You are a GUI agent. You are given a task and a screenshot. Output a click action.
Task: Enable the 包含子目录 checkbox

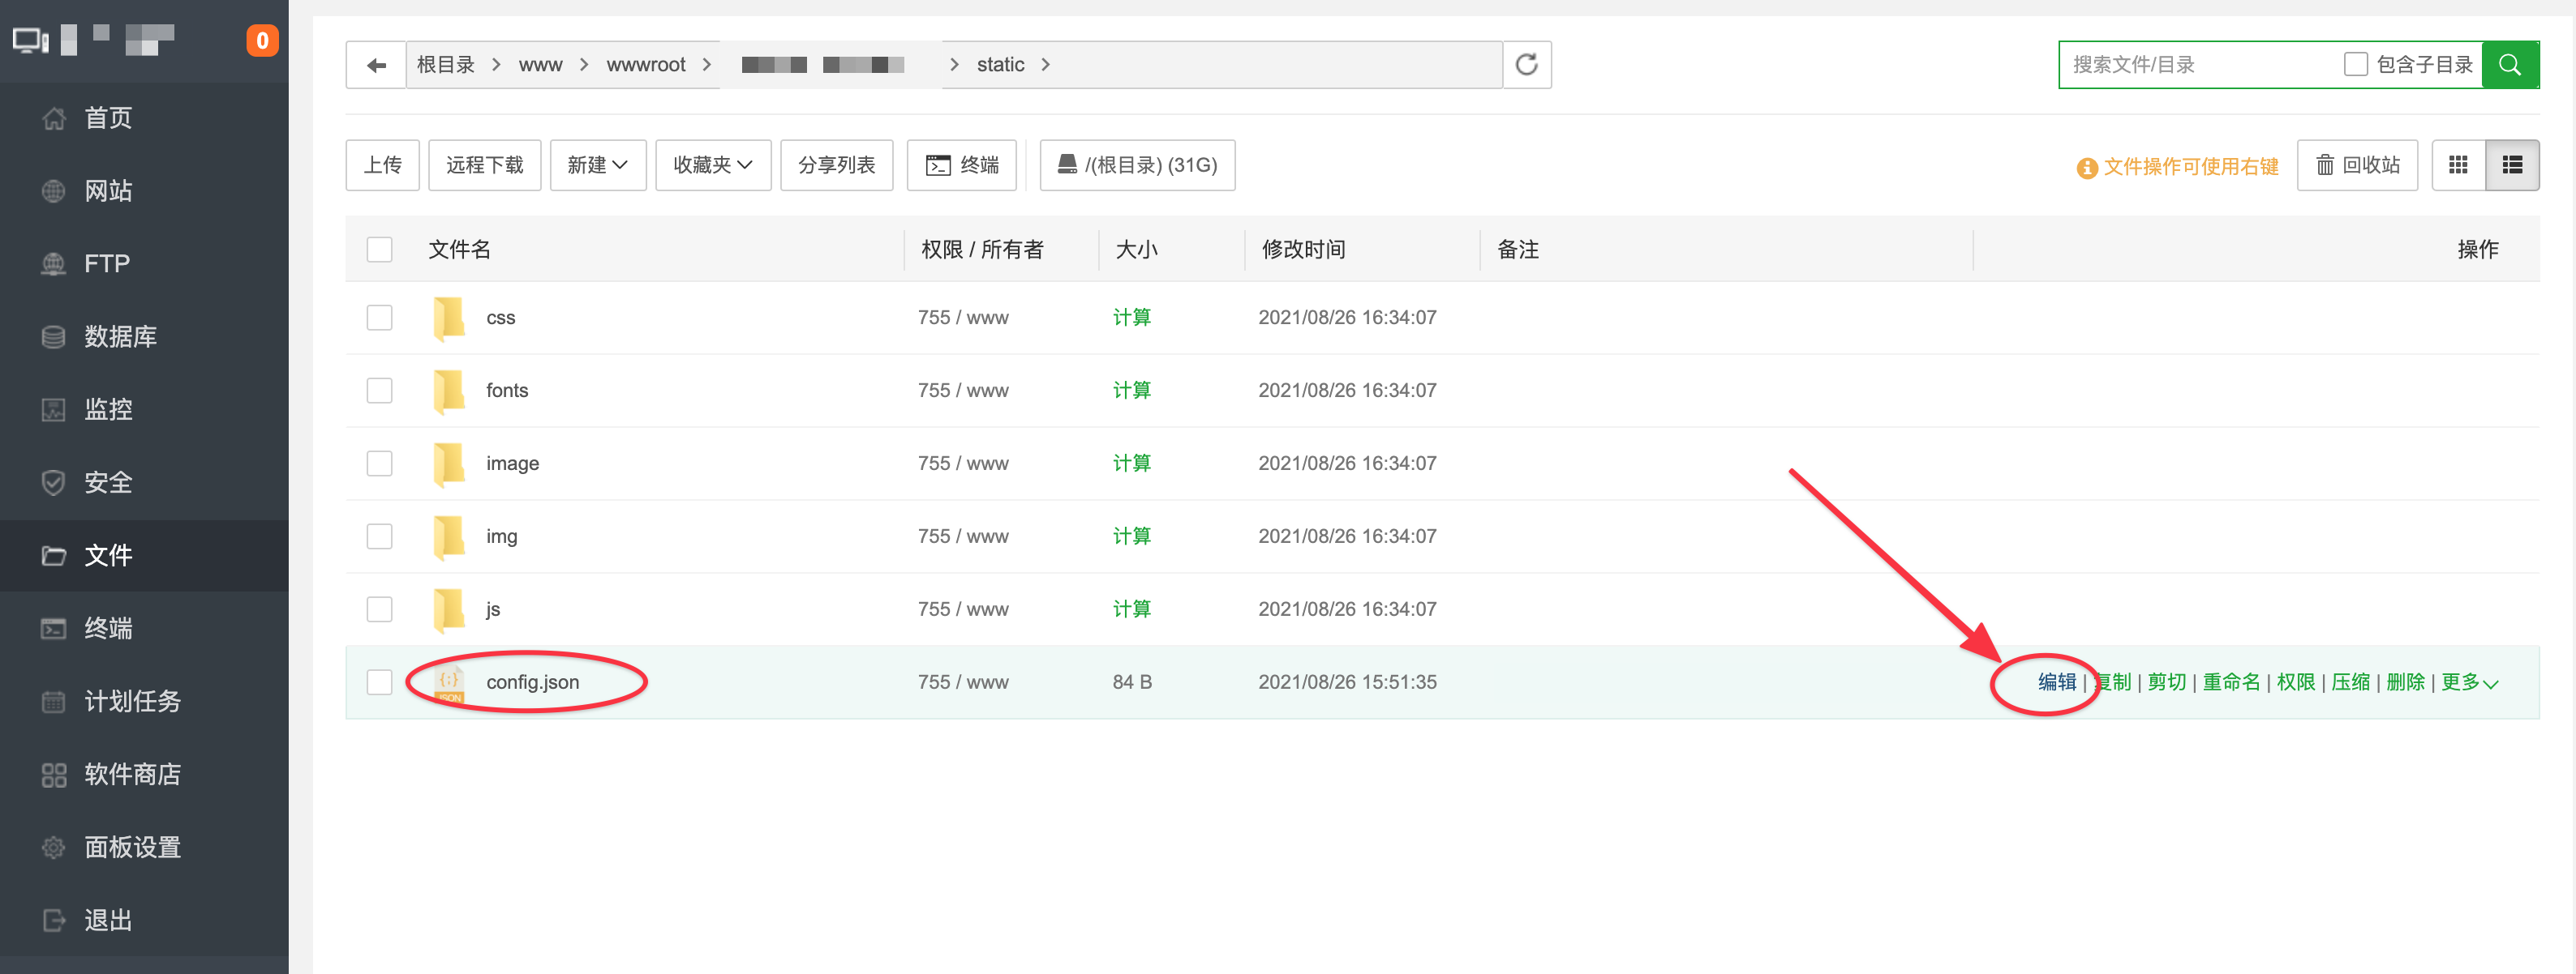click(2355, 65)
